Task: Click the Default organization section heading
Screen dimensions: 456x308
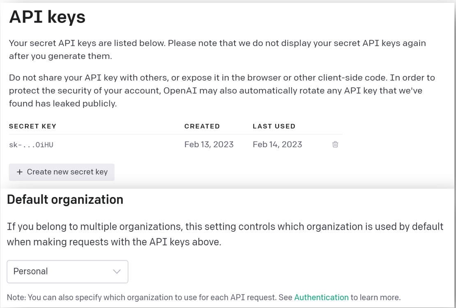Action: pyautogui.click(x=66, y=199)
